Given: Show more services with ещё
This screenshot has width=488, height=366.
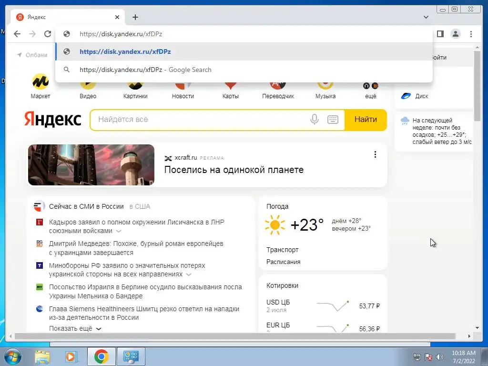Looking at the screenshot, I should point(371,90).
